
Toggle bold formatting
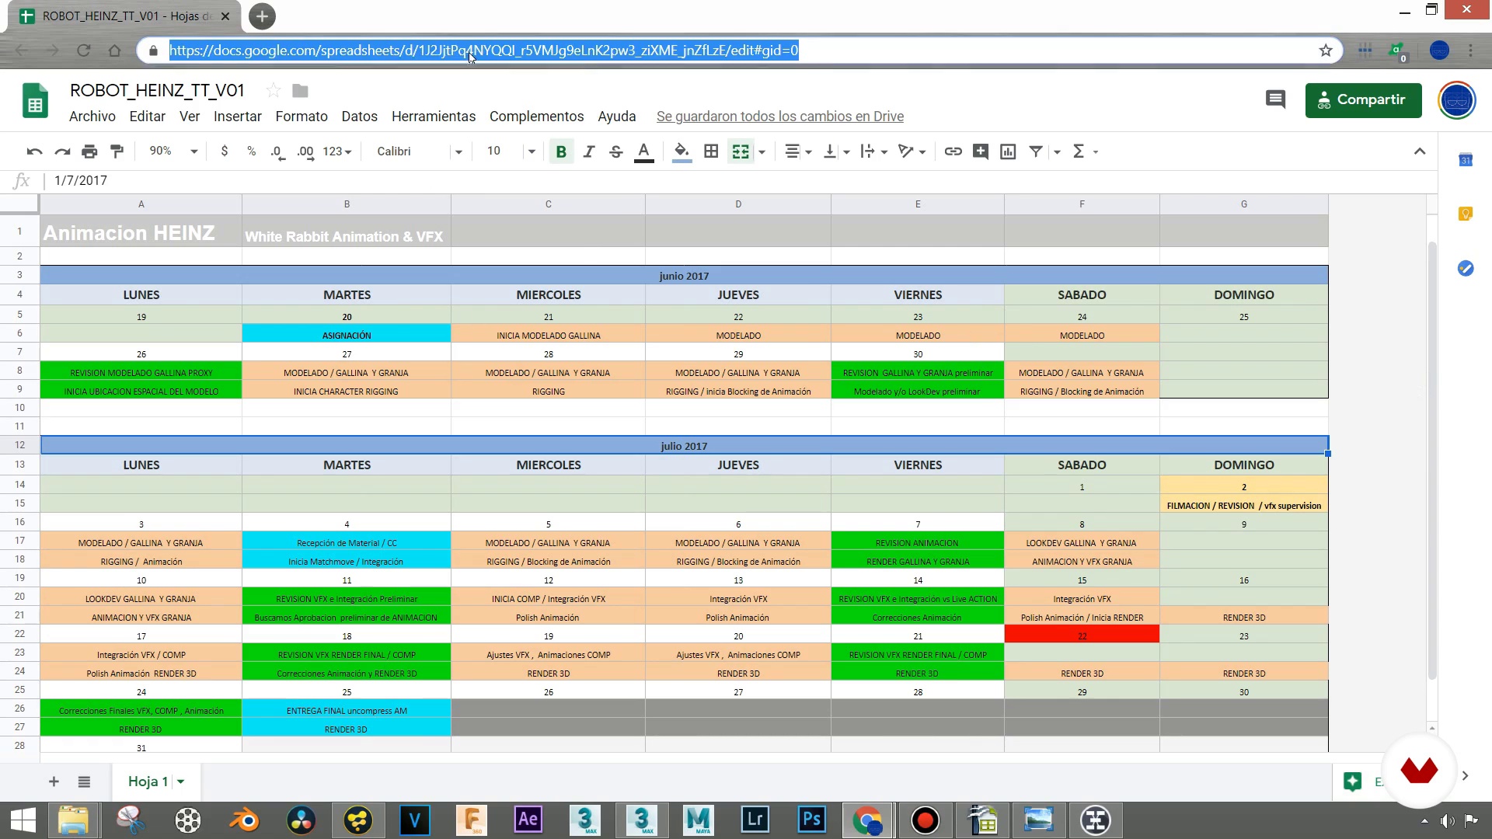(x=561, y=151)
